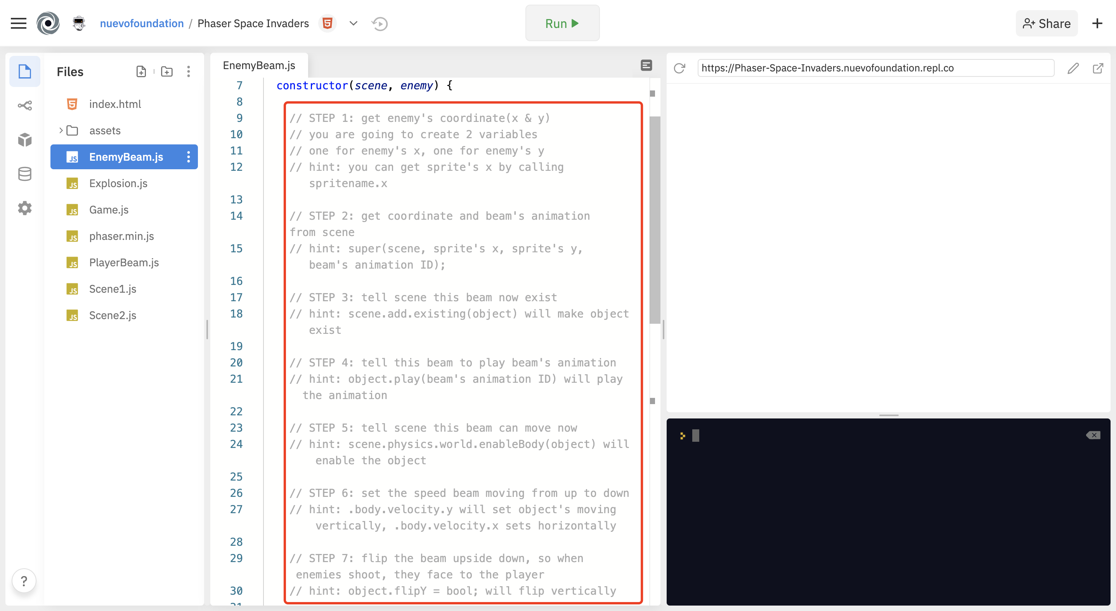Screen dimensions: 1116x611
Task: Open the Settings gear in sidebar
Action: pyautogui.click(x=25, y=208)
